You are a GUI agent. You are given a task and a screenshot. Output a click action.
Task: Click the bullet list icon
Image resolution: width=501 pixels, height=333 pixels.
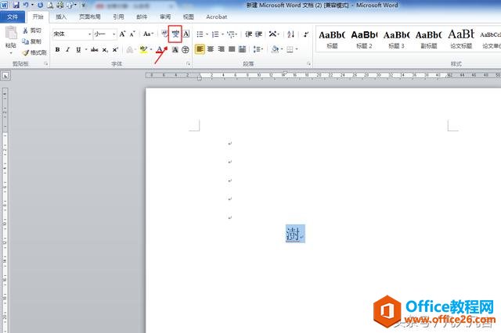200,34
